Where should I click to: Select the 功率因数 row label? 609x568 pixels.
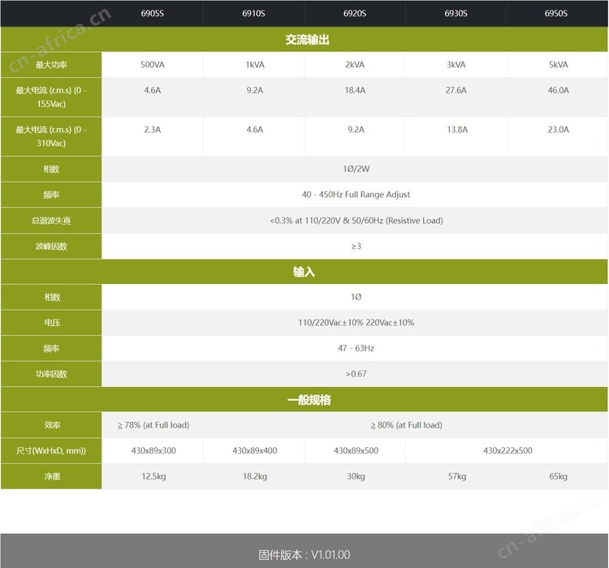pyautogui.click(x=51, y=374)
